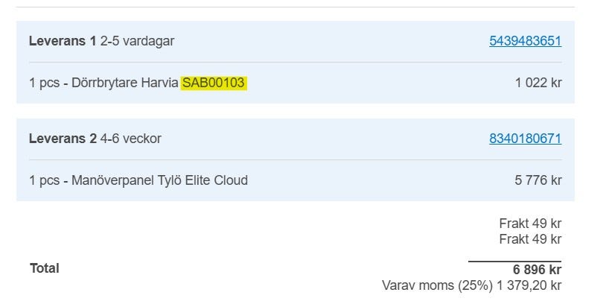The height and width of the screenshot is (307, 609).
Task: Click the Frakt 49 kr line just above the total rule
Action: tap(529, 239)
